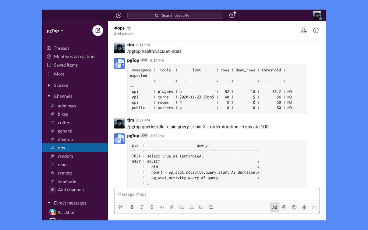Click the APP badge on the 6:57 PM pgTop message
This screenshot has width=368, height=230.
click(x=144, y=135)
